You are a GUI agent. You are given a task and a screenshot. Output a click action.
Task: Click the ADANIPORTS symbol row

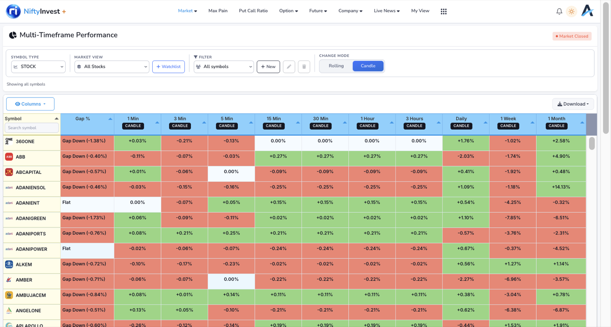coord(32,234)
